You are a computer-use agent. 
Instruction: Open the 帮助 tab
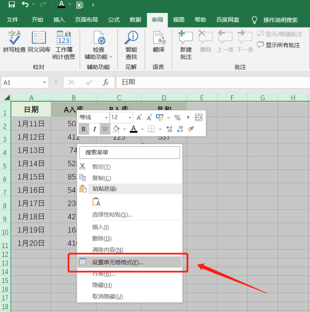200,20
